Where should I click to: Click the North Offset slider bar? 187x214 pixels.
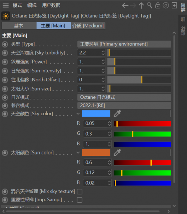(x=139, y=80)
